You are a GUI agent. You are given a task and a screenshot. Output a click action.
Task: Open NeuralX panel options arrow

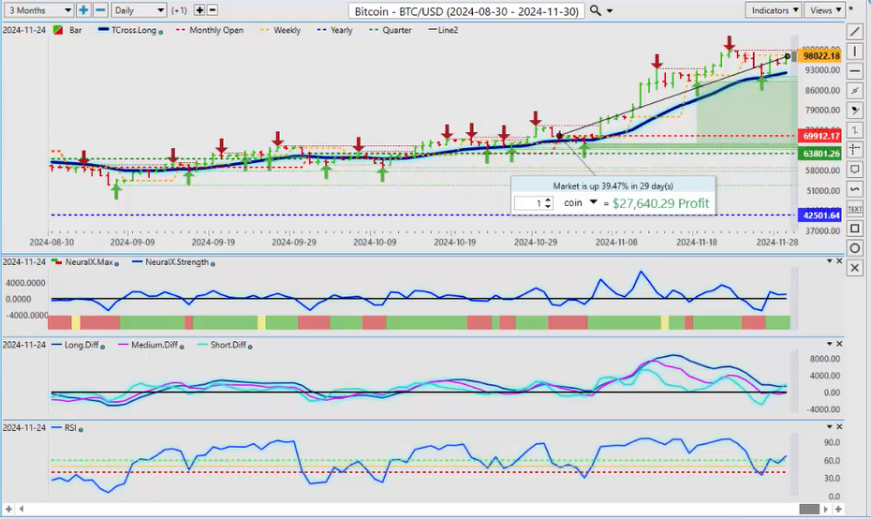click(x=830, y=260)
